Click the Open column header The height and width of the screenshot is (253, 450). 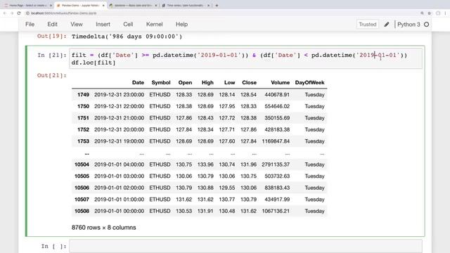[x=185, y=83]
